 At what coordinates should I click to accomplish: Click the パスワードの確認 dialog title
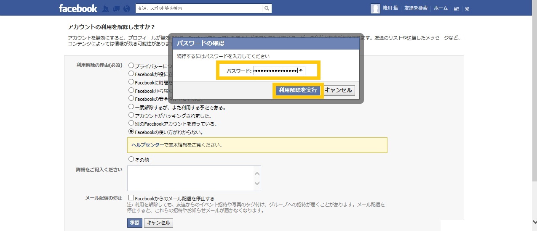coord(200,43)
